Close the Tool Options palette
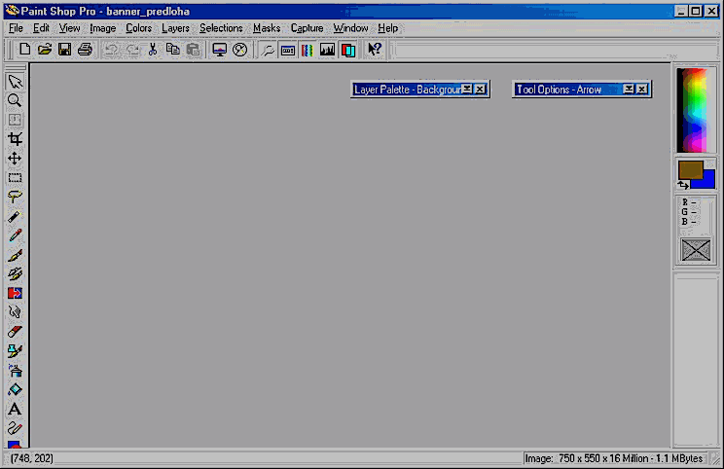This screenshot has width=724, height=469. coord(642,89)
